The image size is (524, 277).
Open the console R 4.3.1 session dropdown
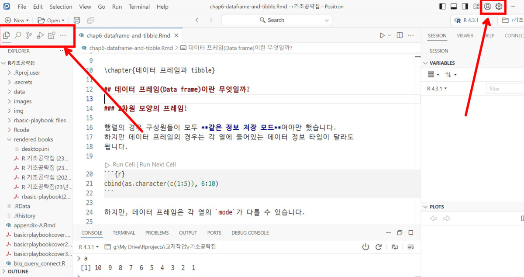pyautogui.click(x=89, y=247)
